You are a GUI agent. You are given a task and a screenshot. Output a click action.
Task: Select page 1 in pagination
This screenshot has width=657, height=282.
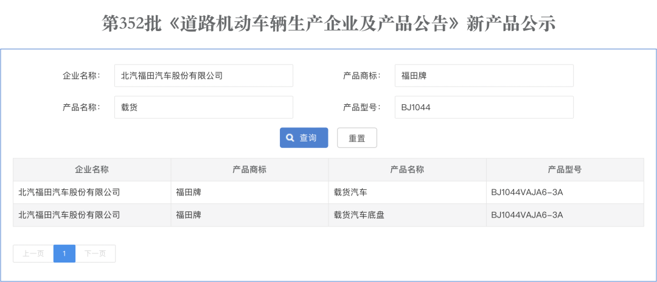tap(64, 253)
